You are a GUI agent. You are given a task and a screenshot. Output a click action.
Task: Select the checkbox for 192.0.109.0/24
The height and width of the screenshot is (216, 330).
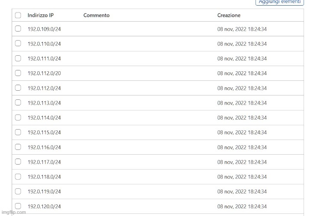point(18,29)
